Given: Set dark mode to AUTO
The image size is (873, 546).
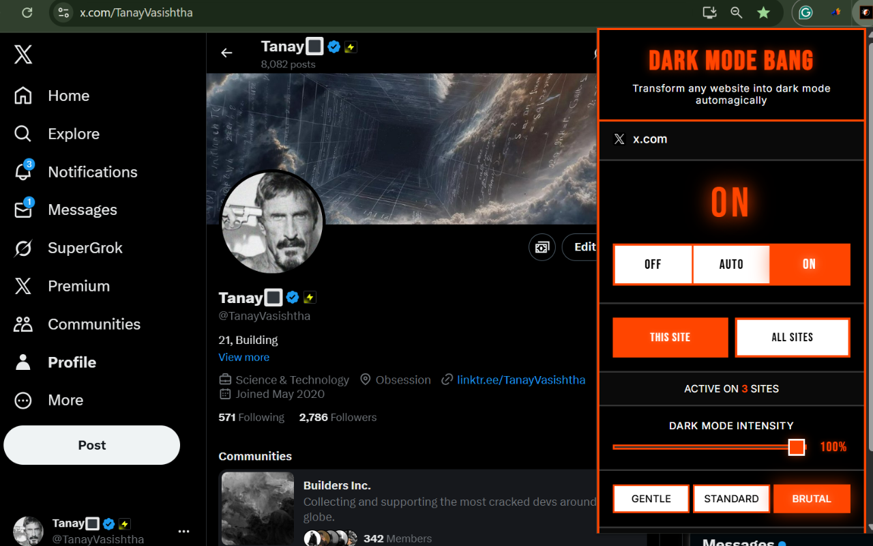Looking at the screenshot, I should [x=731, y=264].
